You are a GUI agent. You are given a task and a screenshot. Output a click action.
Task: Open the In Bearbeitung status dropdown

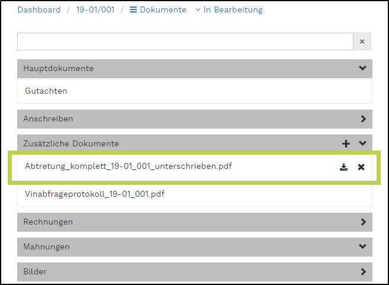click(x=229, y=10)
